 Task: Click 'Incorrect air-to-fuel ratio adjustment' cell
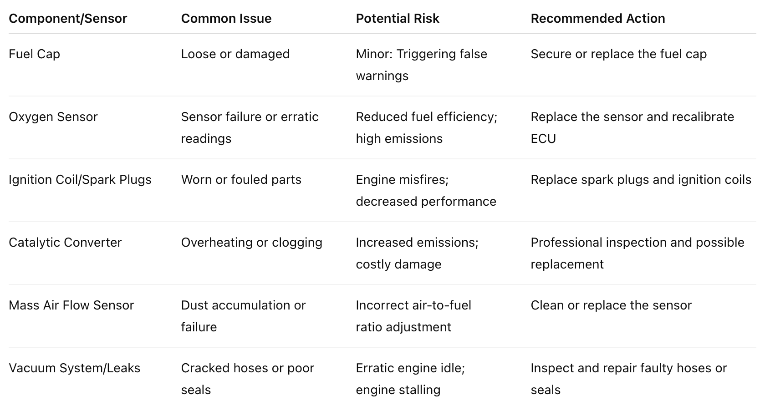pyautogui.click(x=413, y=316)
